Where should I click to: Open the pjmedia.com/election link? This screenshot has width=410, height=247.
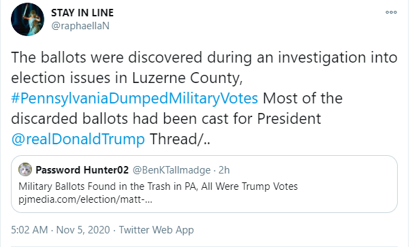85,199
